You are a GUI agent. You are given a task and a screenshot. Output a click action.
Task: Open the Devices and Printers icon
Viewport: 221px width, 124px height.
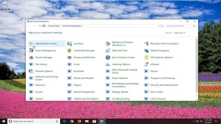69,58
